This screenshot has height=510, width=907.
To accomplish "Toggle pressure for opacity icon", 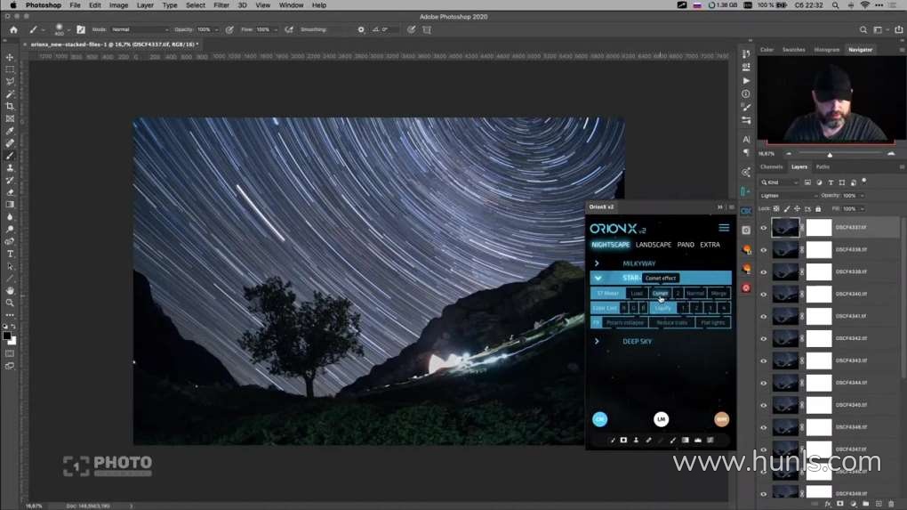I will pyautogui.click(x=229, y=29).
